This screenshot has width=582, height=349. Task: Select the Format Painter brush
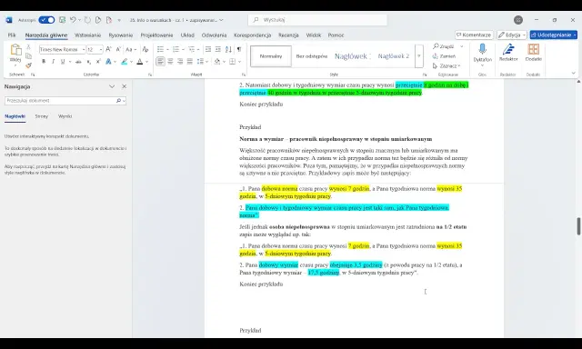point(28,65)
